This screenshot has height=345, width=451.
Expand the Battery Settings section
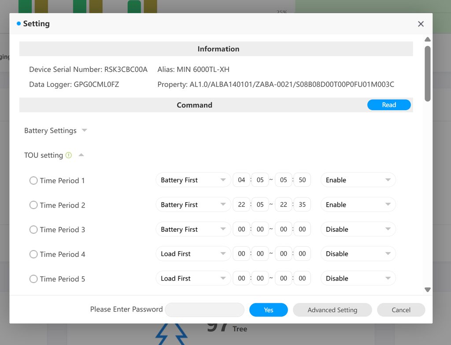click(85, 130)
